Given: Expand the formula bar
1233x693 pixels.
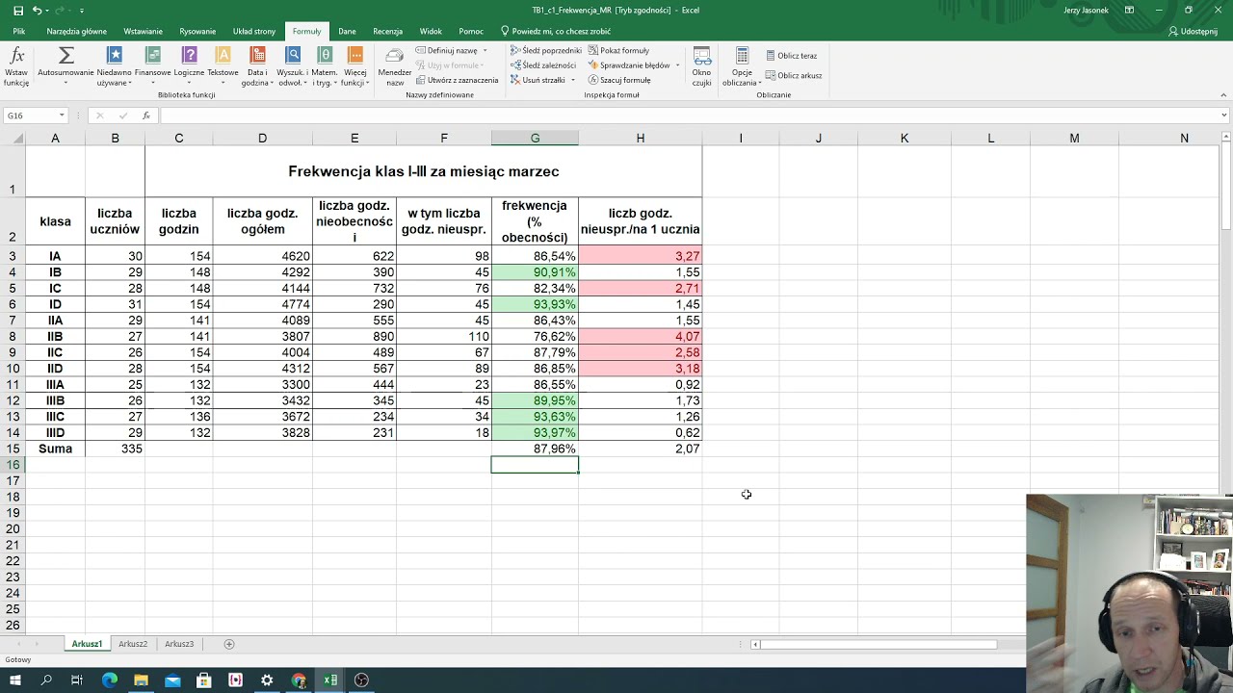Looking at the screenshot, I should (x=1224, y=115).
